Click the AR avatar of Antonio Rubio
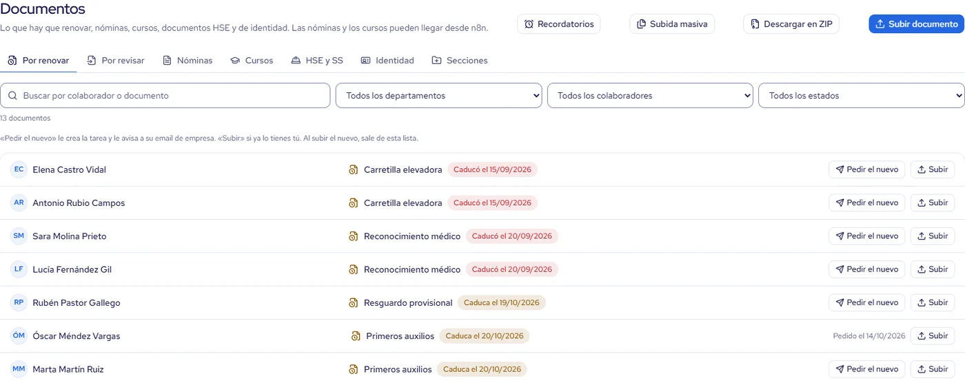Screen dimensions: 965x383 click(19, 203)
